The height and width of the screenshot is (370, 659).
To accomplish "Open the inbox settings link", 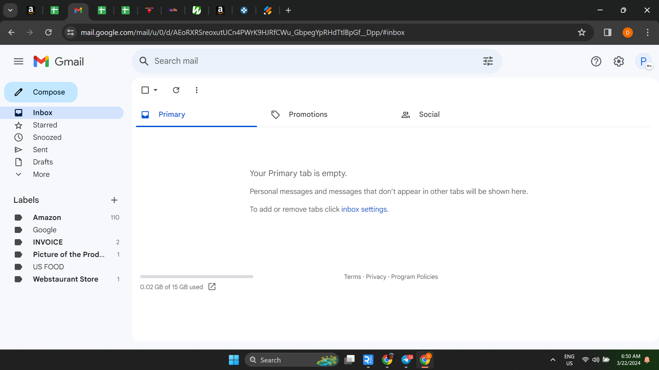I will click(x=364, y=209).
